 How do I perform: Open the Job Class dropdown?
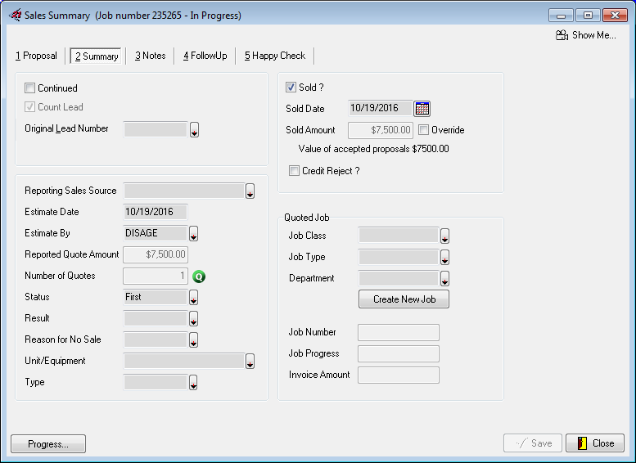(444, 236)
